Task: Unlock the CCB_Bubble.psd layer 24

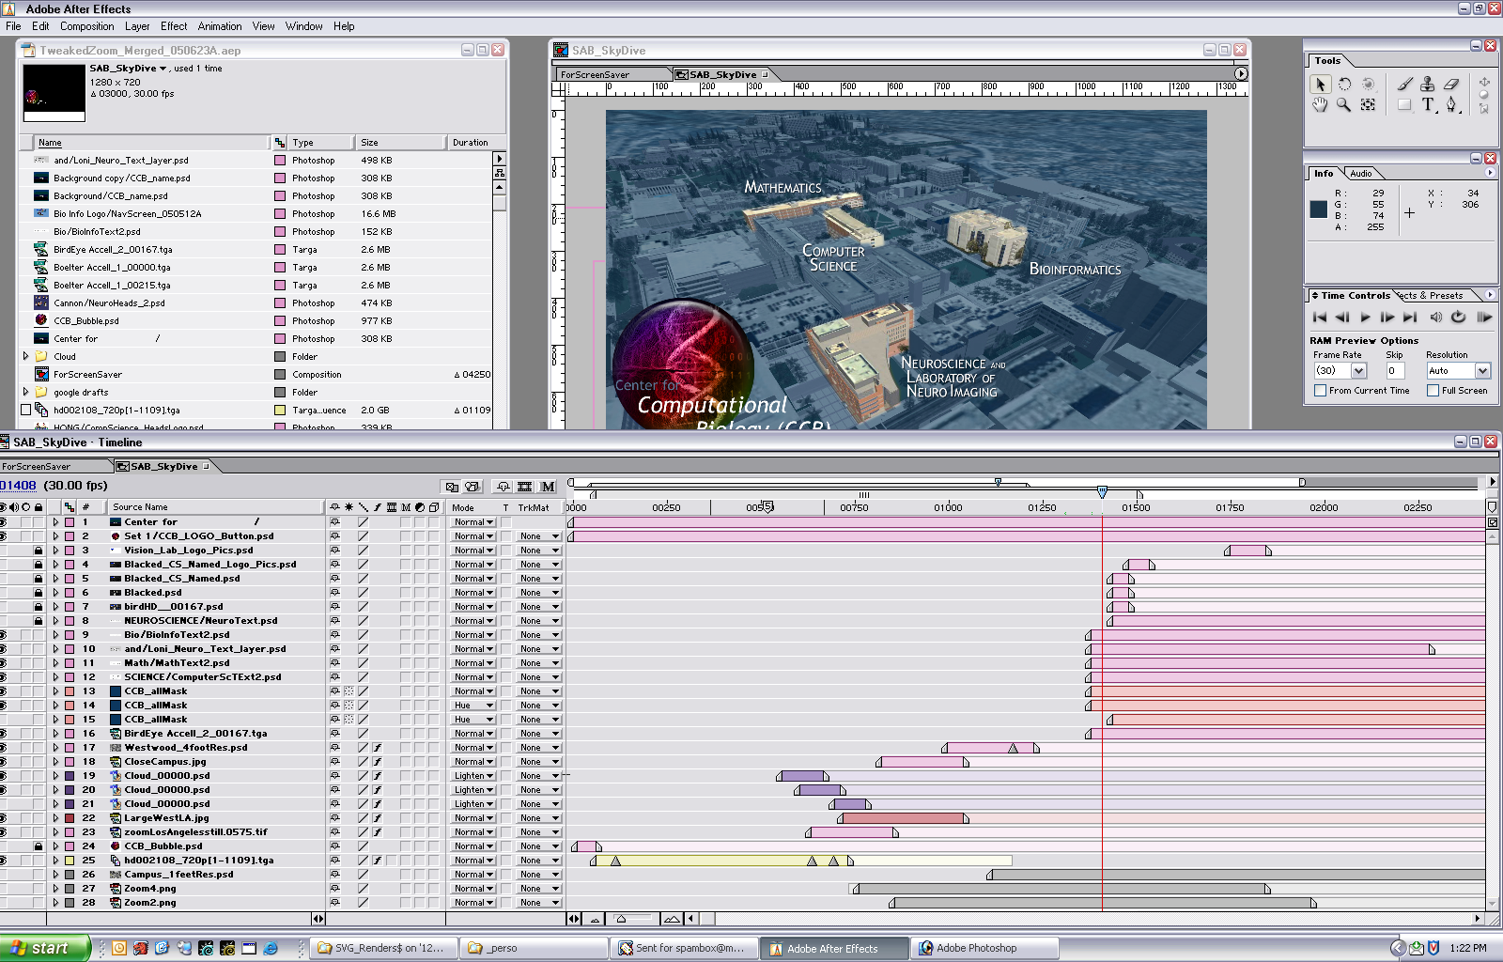Action: coord(39,846)
